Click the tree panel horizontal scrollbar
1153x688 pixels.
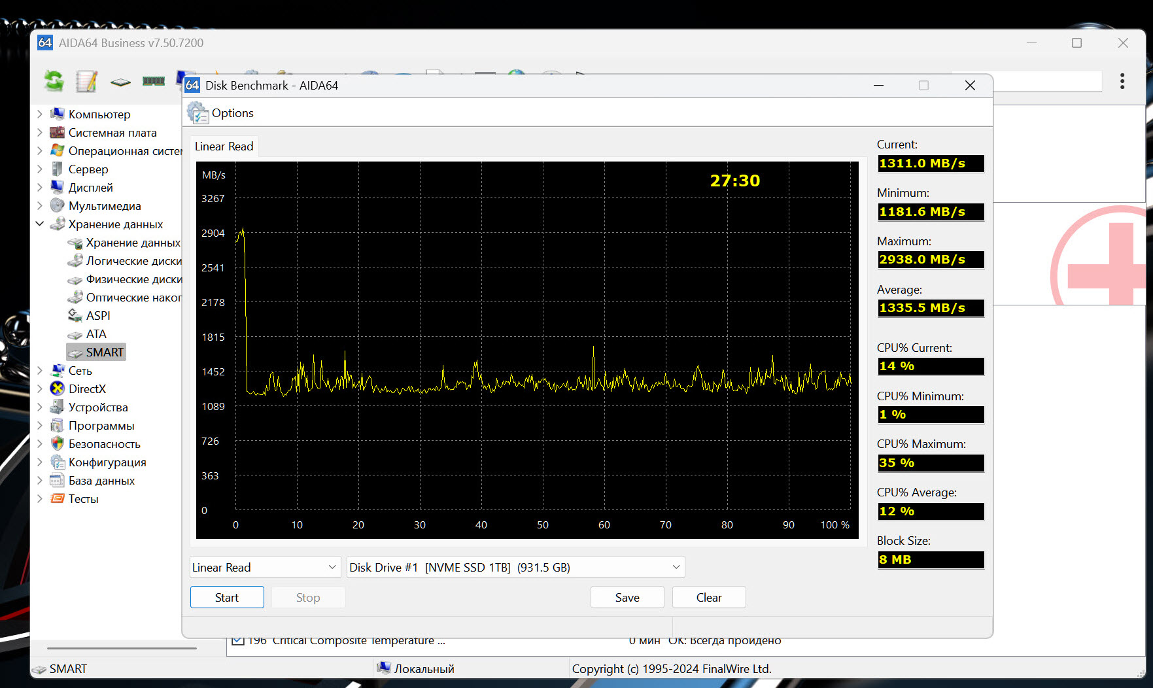click(x=122, y=648)
